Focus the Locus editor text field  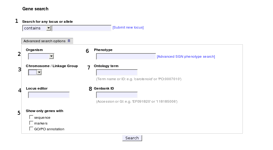click(x=49, y=95)
